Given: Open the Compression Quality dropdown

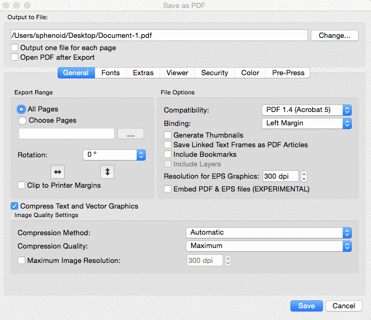Looking at the screenshot, I should click(x=268, y=246).
